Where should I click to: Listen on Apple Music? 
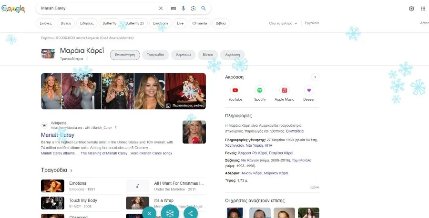[x=284, y=92]
